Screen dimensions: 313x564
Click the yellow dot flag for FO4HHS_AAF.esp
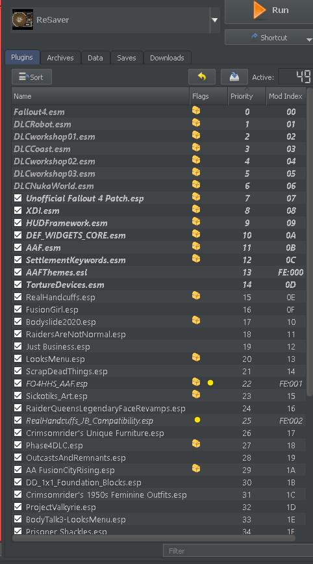click(x=210, y=383)
